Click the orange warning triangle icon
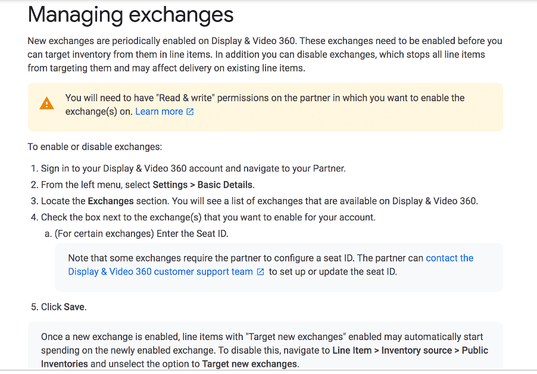The width and height of the screenshot is (537, 374). point(46,104)
